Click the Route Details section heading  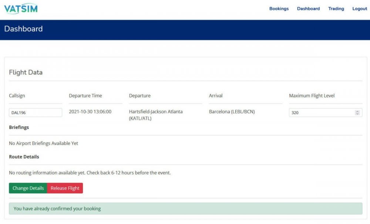click(x=24, y=157)
